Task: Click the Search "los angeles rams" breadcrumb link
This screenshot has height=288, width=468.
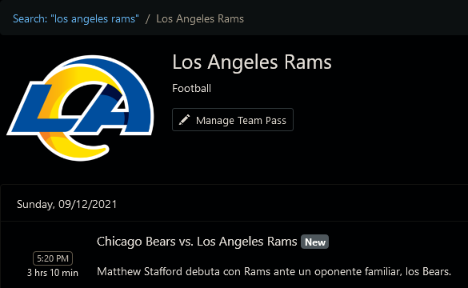Action: click(x=76, y=19)
